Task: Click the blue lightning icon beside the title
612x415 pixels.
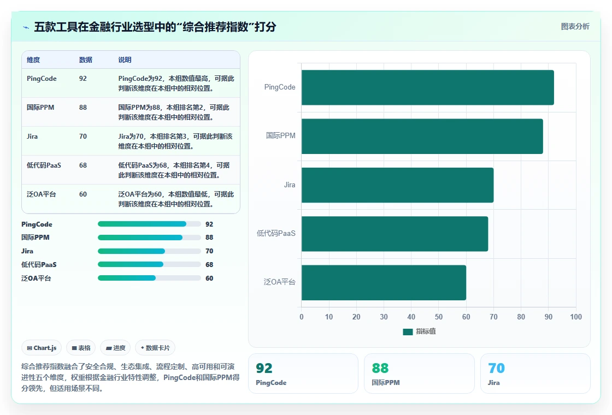Action: (26, 27)
